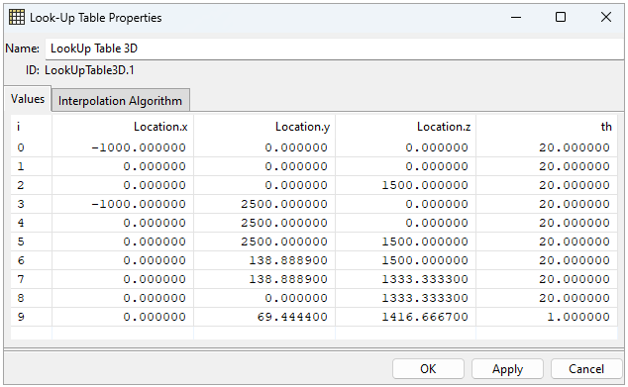Click row index 1
Viewport: 628px width, 387px height.
click(32, 166)
